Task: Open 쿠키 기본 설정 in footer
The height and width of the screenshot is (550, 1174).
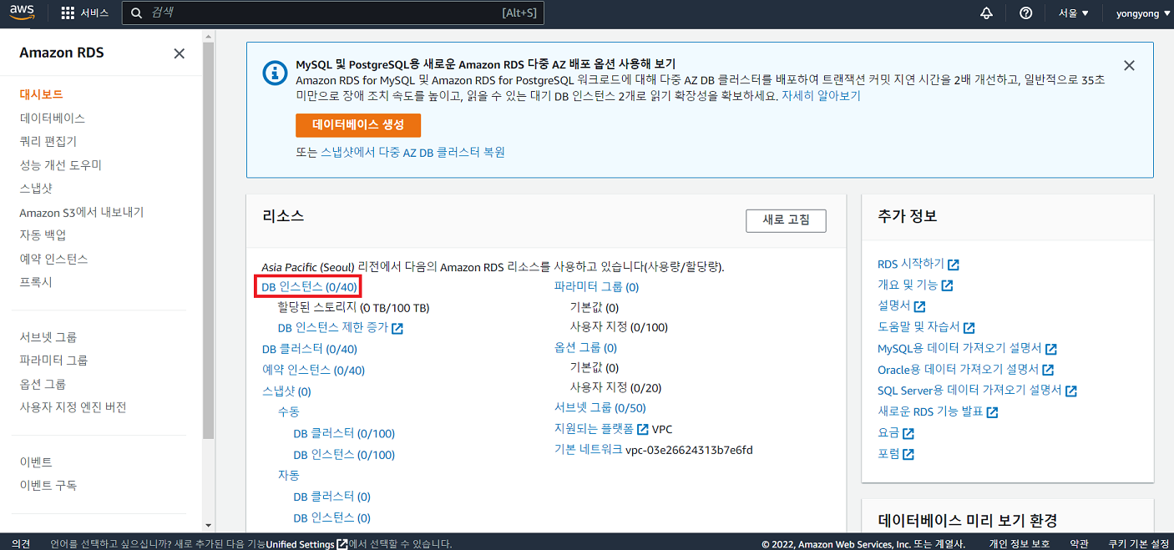Action: pos(1139,544)
